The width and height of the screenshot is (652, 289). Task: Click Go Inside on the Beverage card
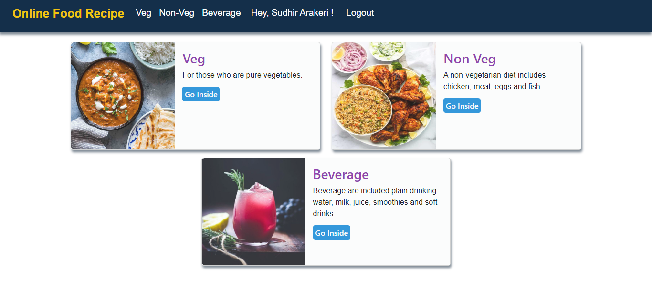click(x=331, y=232)
